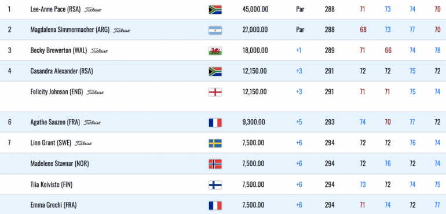
Task: Click the Sweden flag for Linn Grant
Action: 215,143
